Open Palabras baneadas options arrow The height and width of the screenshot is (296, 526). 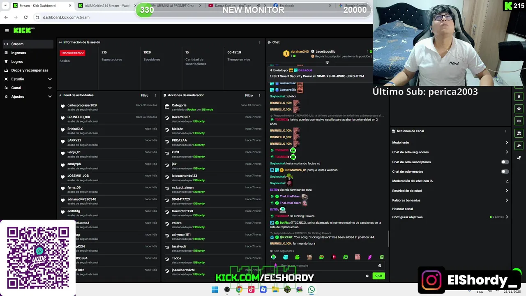click(507, 200)
